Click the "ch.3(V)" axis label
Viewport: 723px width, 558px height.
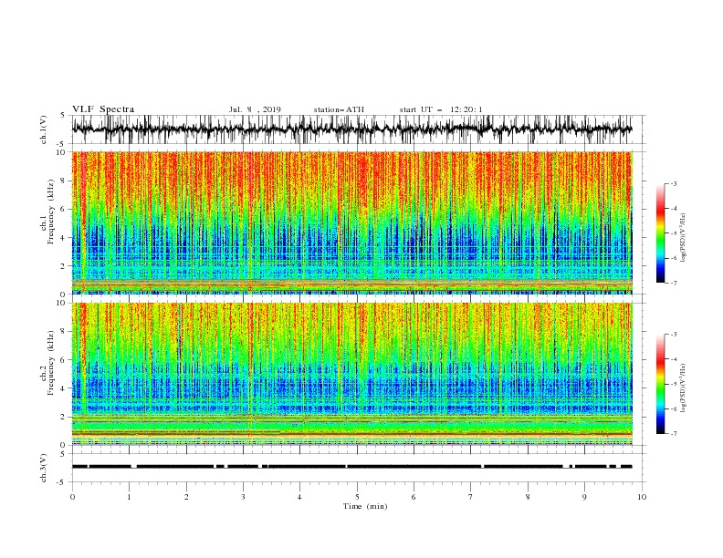coord(44,468)
